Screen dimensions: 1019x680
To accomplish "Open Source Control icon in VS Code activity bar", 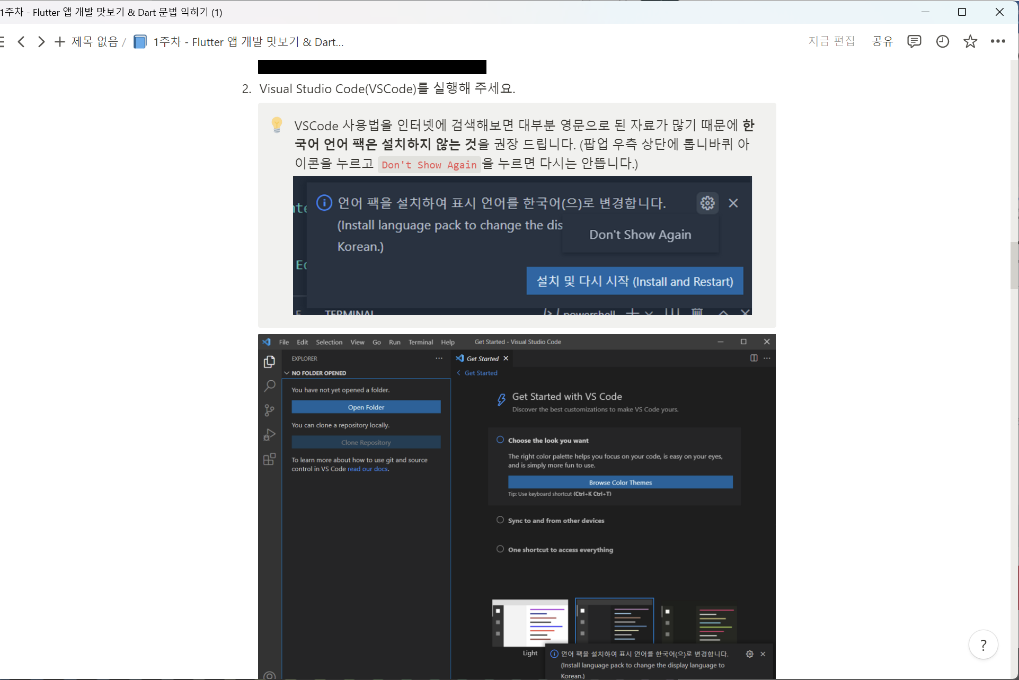I will [x=269, y=410].
